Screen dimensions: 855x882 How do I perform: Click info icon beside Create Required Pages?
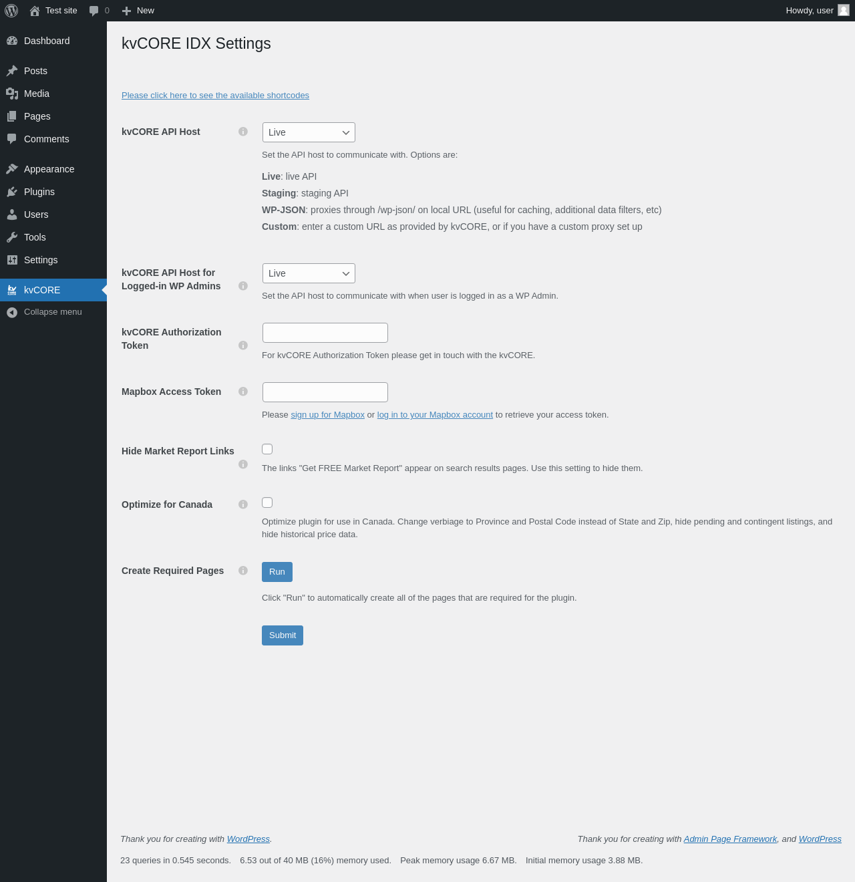[x=243, y=571]
